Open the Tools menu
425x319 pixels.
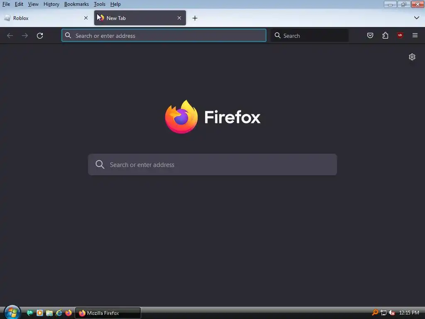coord(100,4)
